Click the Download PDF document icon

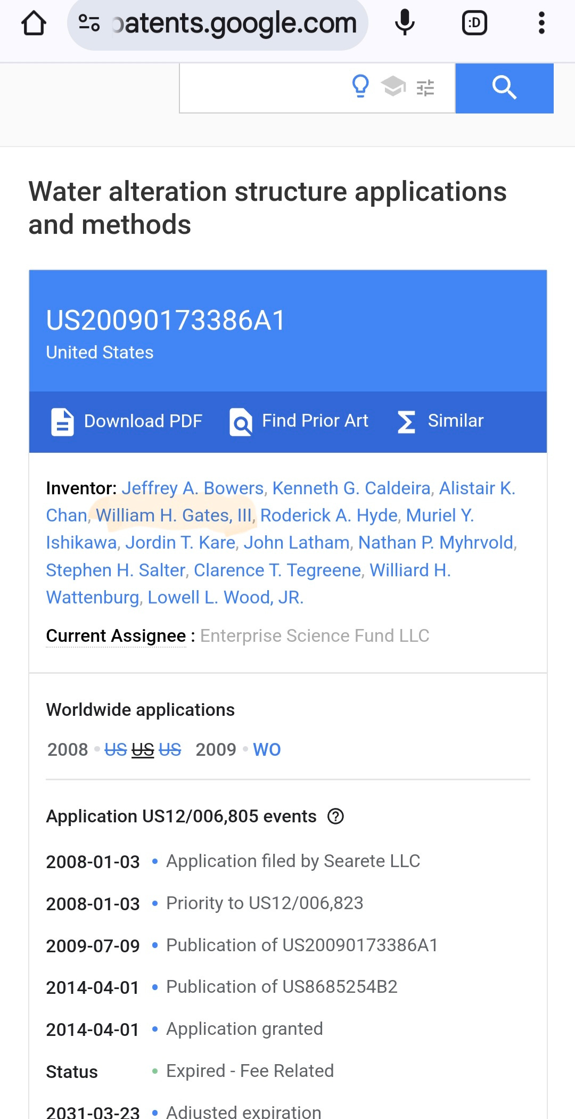click(x=62, y=422)
